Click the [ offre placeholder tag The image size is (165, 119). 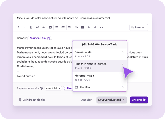(68, 88)
